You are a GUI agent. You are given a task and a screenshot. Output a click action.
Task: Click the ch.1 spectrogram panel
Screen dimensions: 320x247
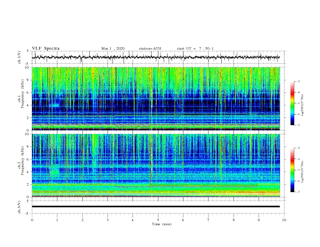point(156,98)
